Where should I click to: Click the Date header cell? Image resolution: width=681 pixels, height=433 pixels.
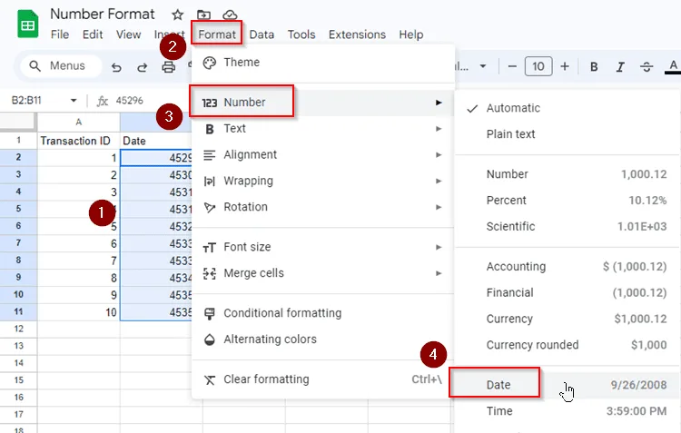click(156, 141)
